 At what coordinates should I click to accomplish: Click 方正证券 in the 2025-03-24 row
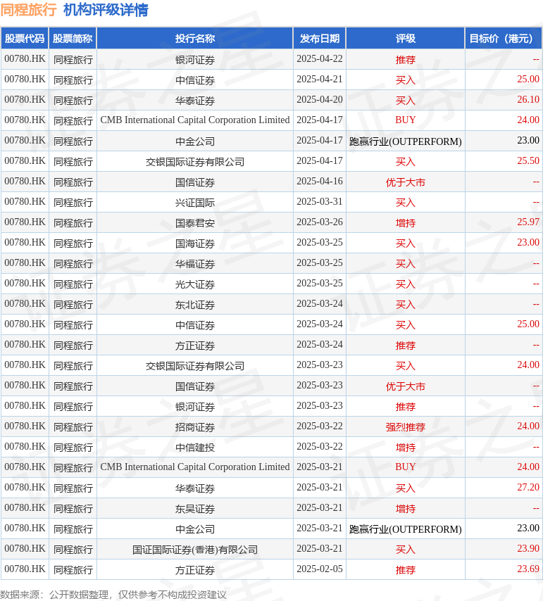click(x=195, y=346)
